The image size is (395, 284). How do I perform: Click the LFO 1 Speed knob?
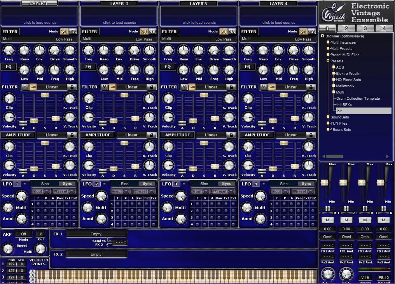coord(22,196)
